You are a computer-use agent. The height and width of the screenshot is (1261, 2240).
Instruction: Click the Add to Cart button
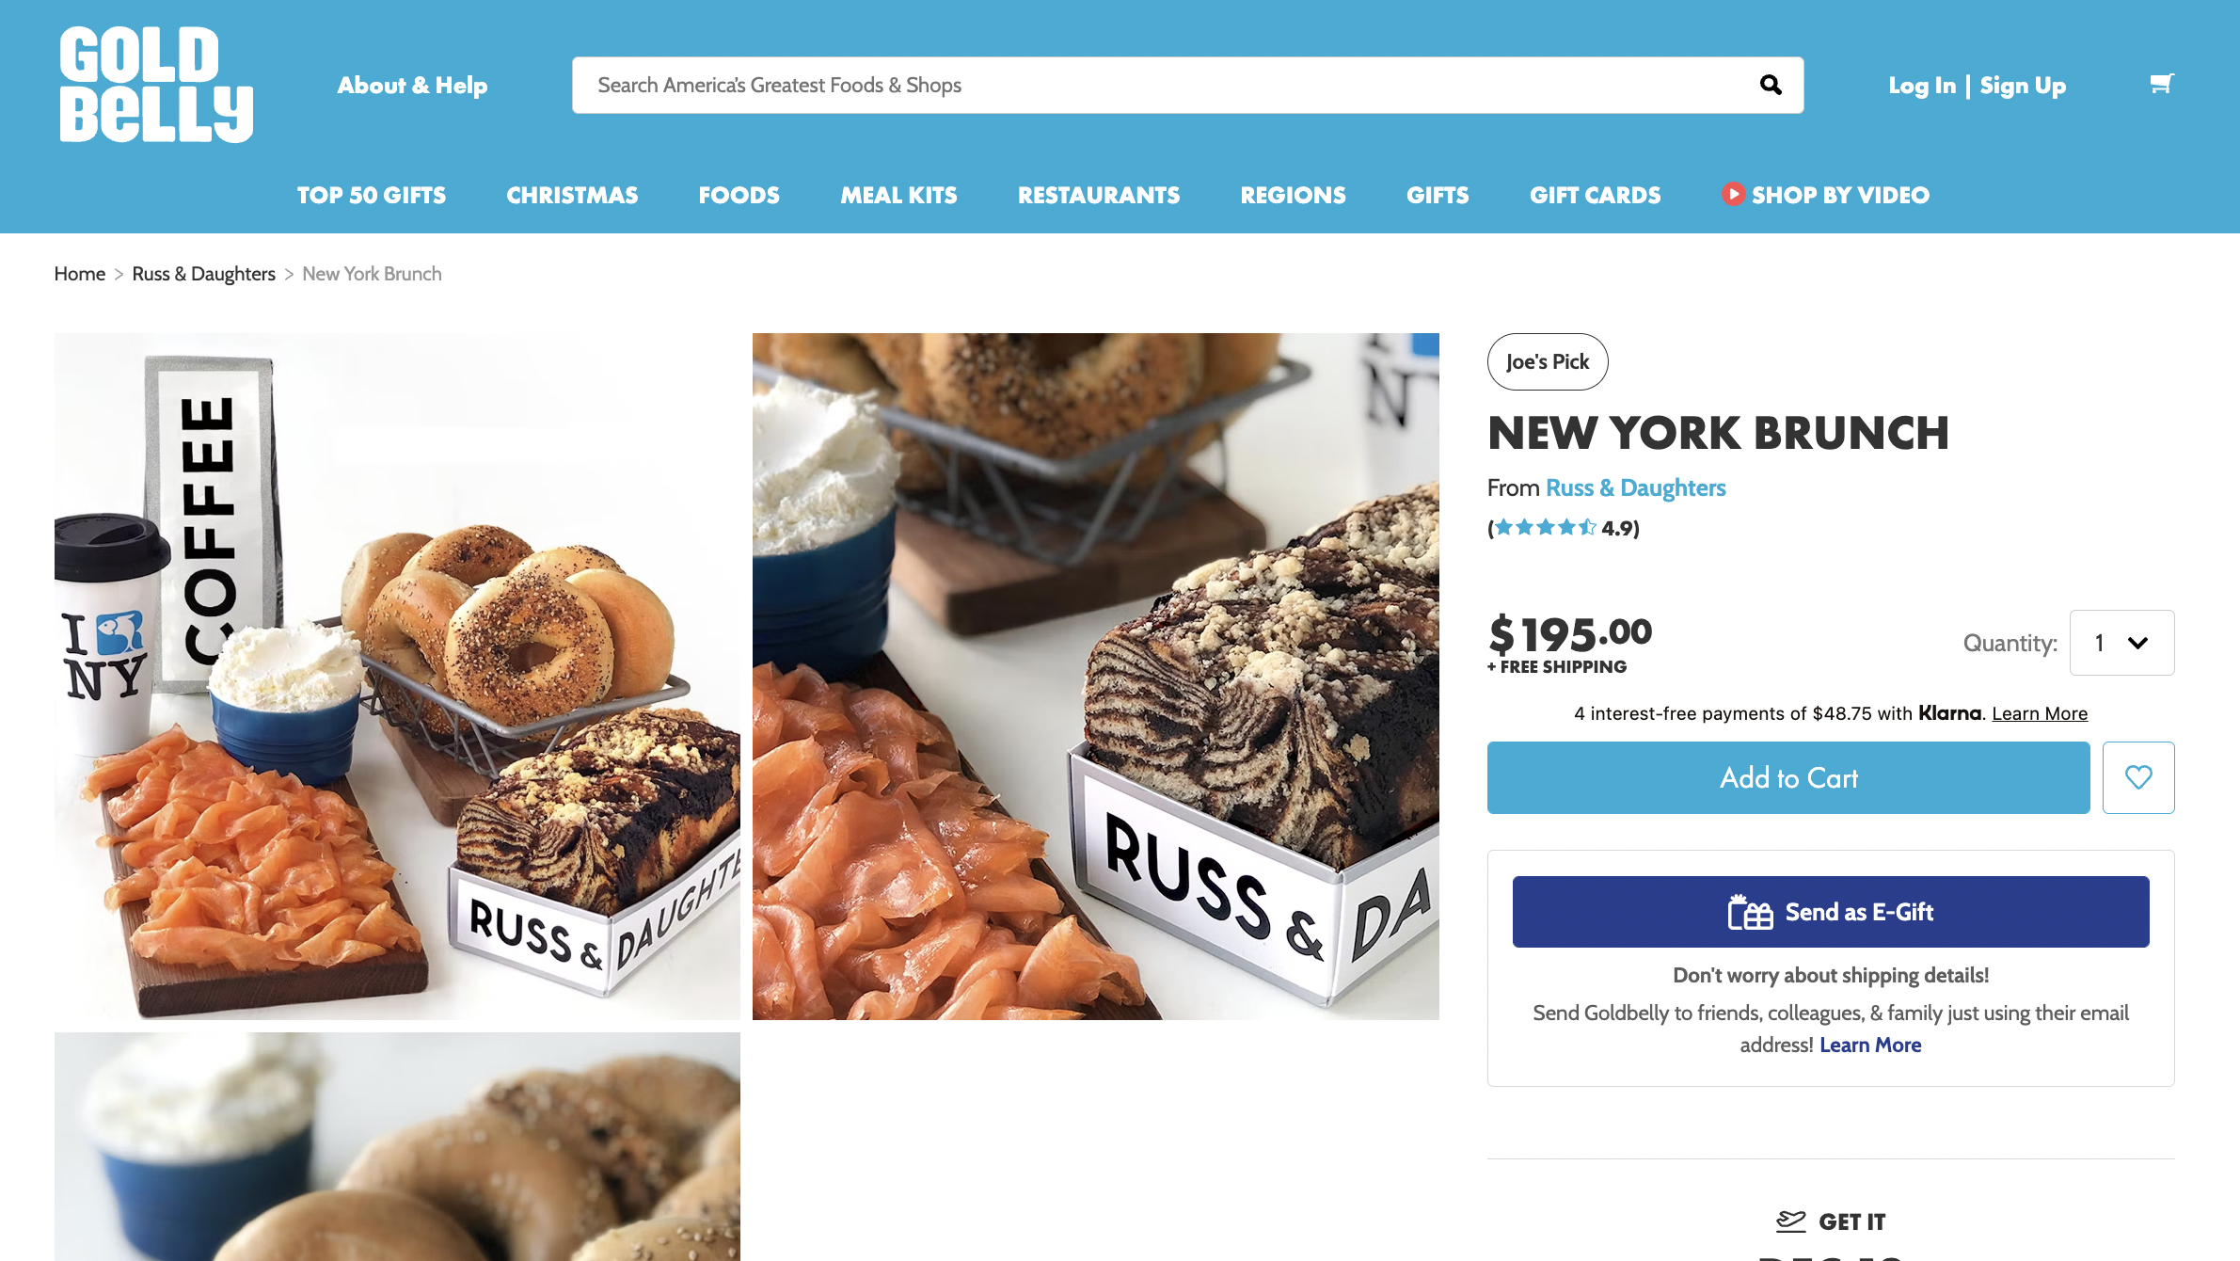(1788, 777)
